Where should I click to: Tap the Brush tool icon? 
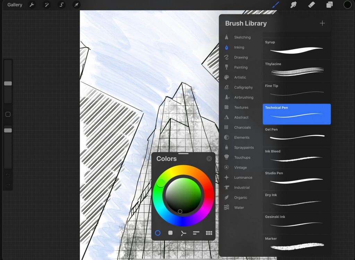click(x=276, y=5)
